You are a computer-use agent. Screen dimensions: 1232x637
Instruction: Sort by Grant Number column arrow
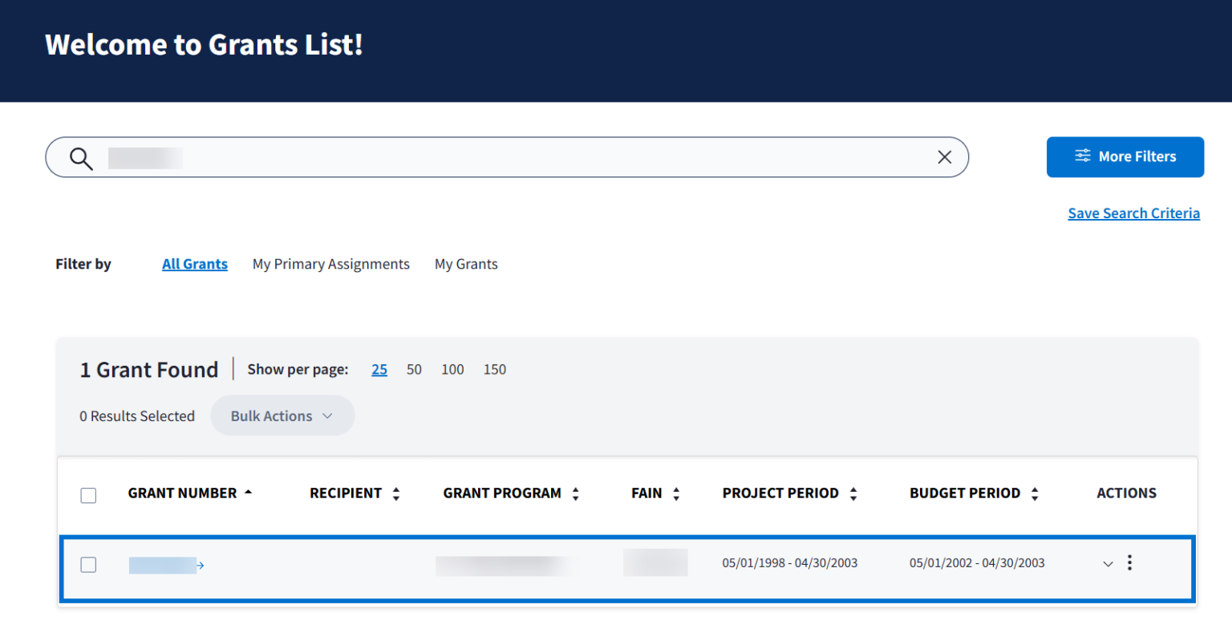click(x=248, y=493)
